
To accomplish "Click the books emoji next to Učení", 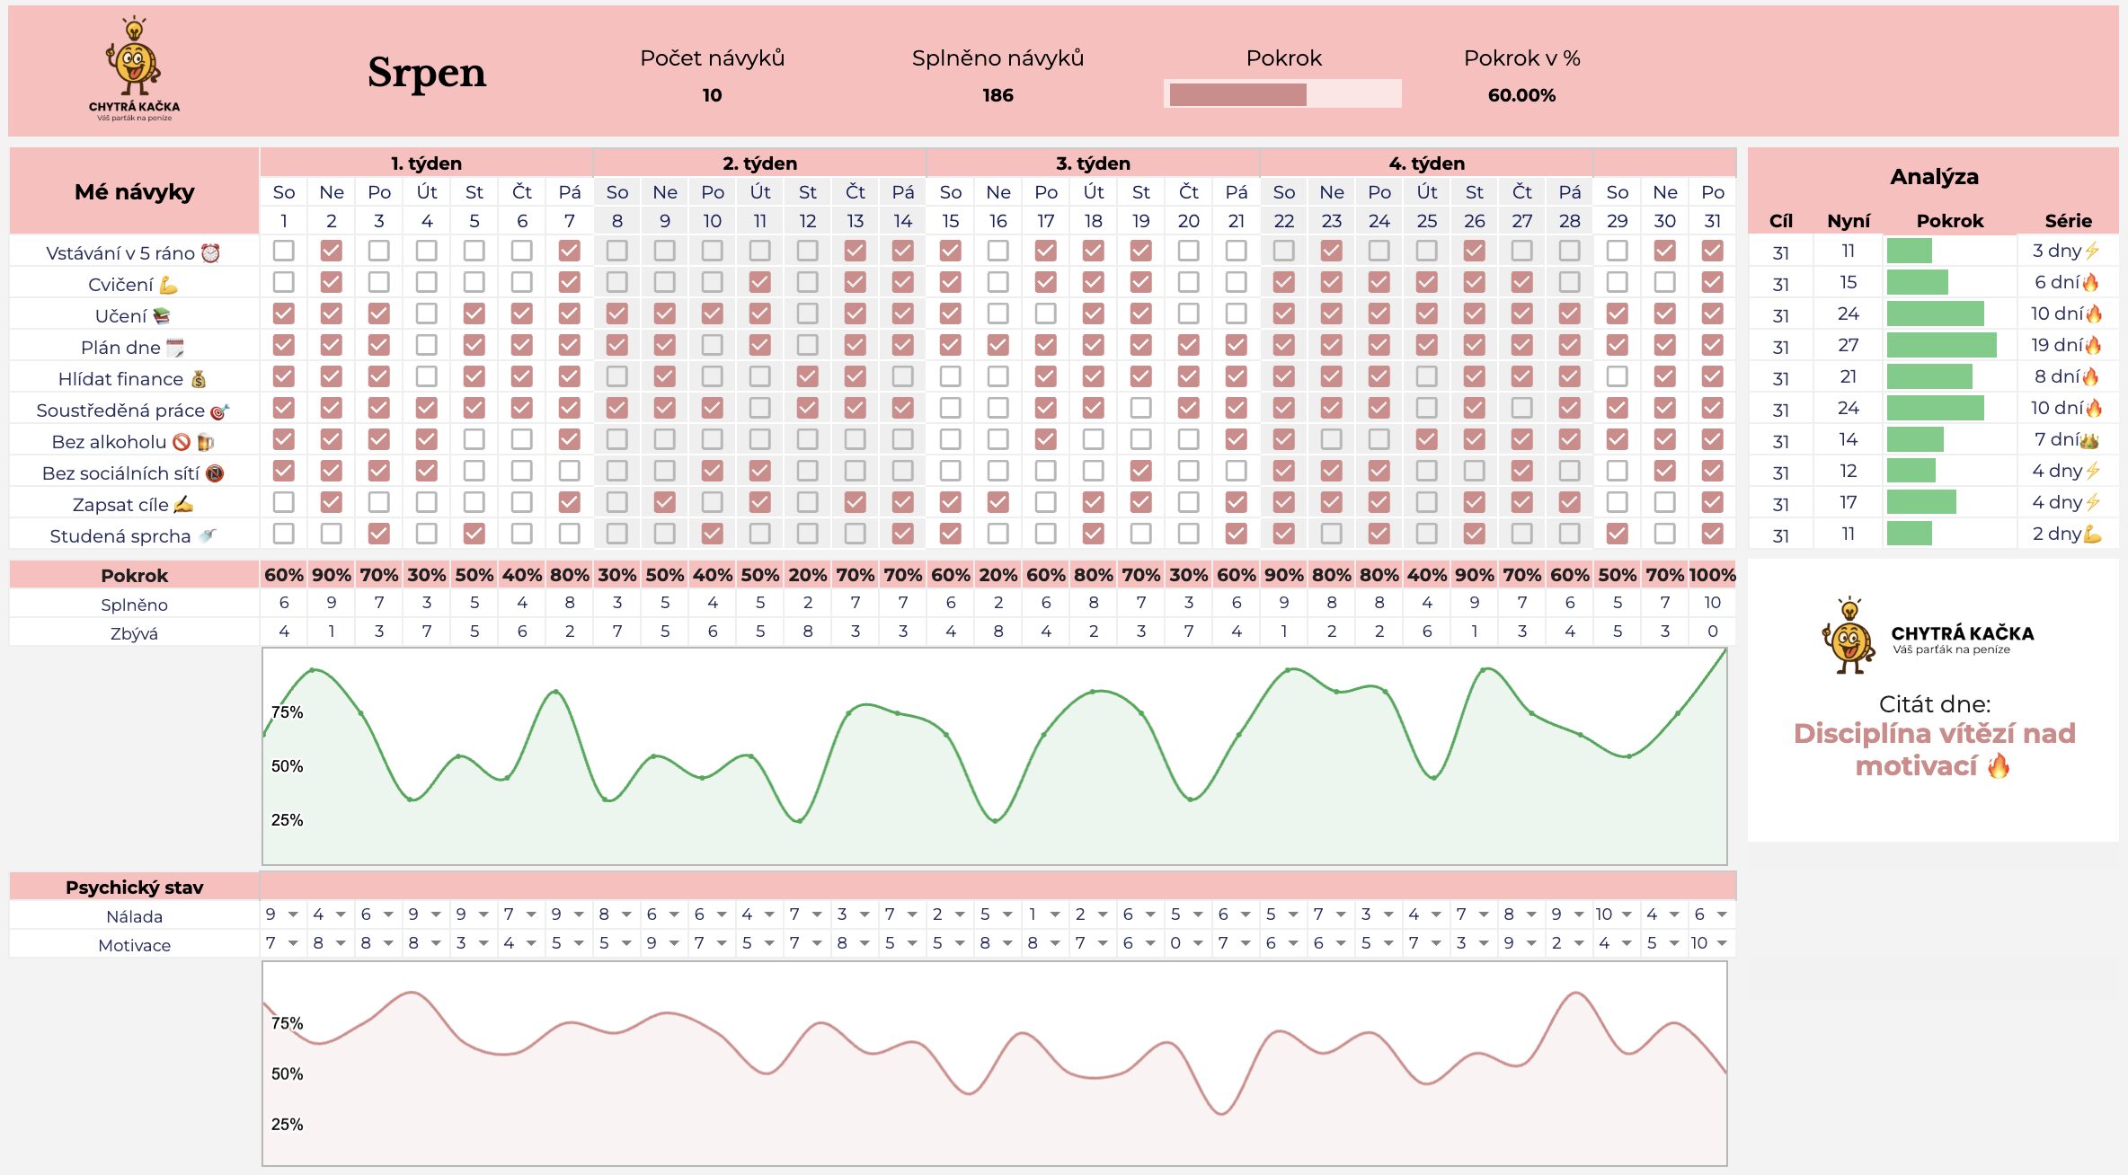I will coord(162,316).
